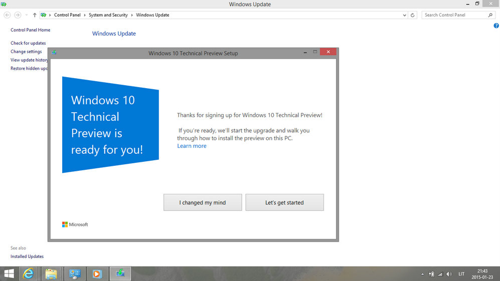The width and height of the screenshot is (500, 281).
Task: Select the Control Panel breadcrumb
Action: [67, 15]
